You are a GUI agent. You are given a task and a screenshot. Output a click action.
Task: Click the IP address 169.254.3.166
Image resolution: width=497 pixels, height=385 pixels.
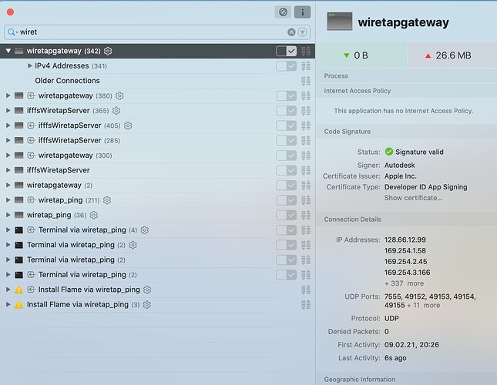(408, 273)
